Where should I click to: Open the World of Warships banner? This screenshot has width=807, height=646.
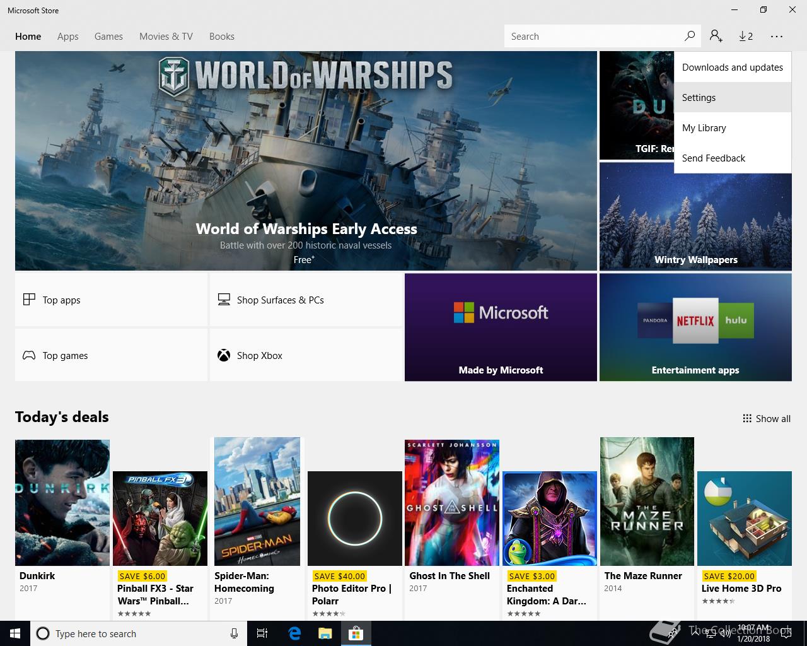coord(306,161)
